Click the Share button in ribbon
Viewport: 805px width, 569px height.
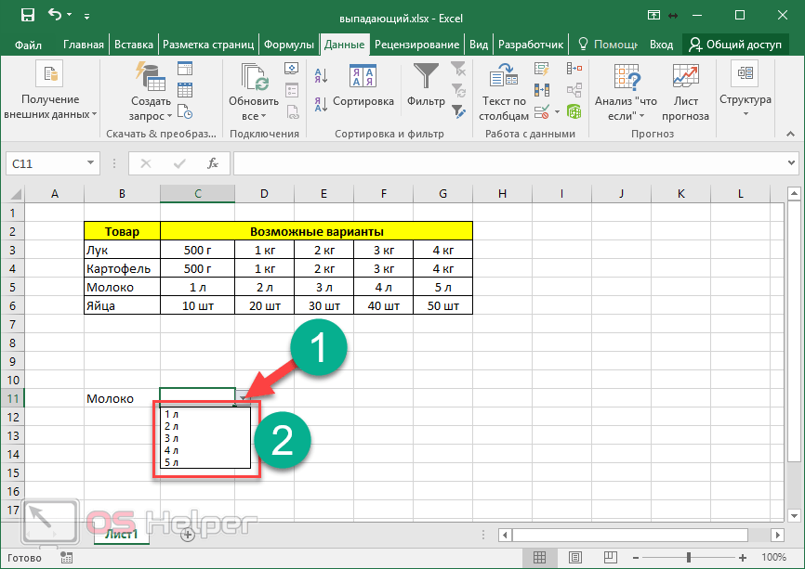point(734,45)
